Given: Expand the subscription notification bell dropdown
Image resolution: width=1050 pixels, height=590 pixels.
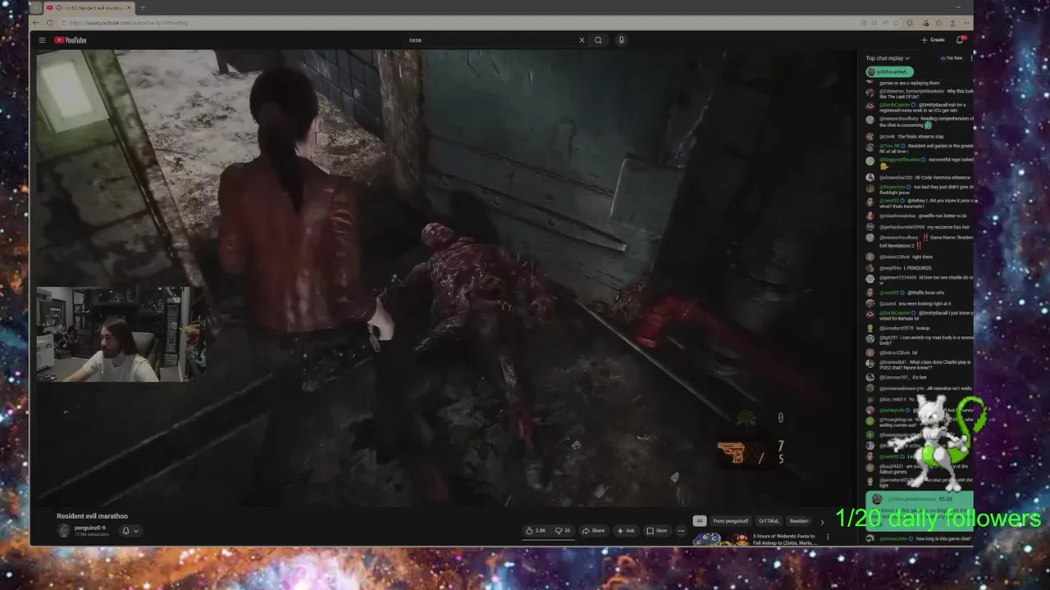Looking at the screenshot, I should point(130,530).
